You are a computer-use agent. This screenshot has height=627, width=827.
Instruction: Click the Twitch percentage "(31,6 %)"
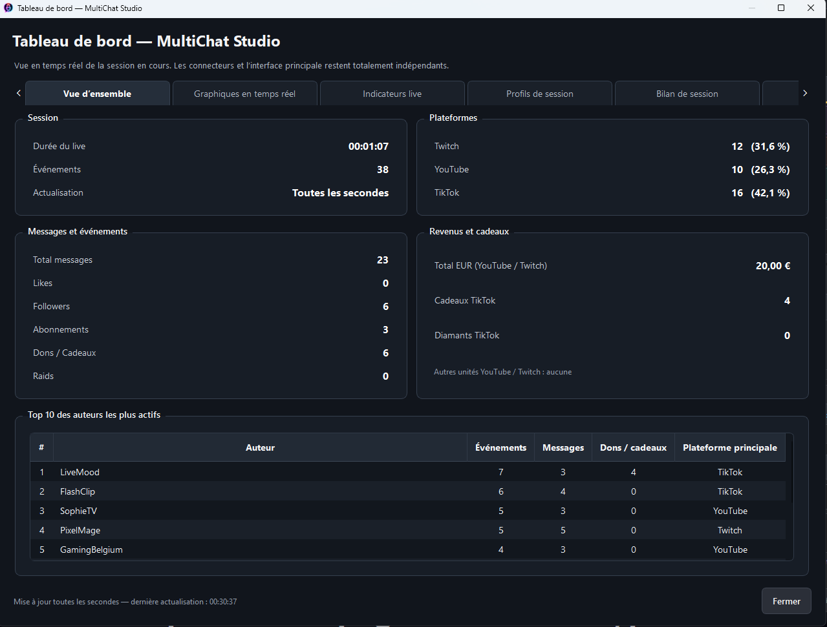coord(771,147)
